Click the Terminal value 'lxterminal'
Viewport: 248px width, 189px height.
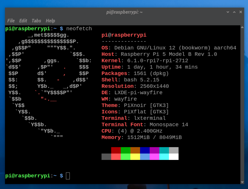150,118
